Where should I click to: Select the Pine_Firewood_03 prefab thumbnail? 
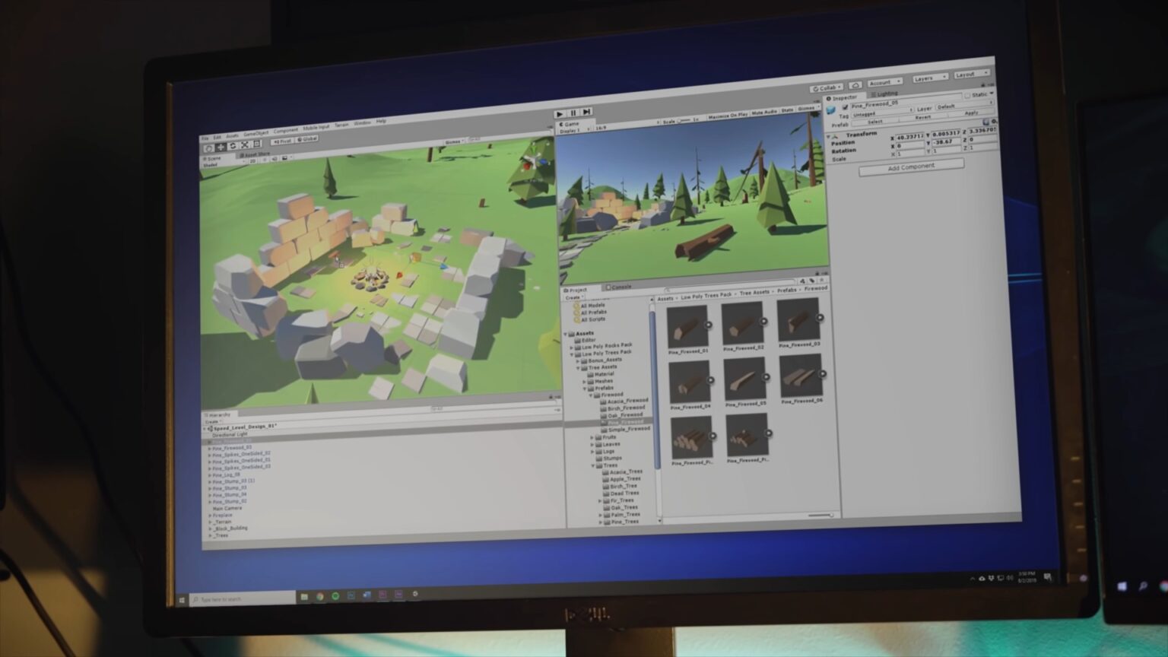[x=798, y=319]
